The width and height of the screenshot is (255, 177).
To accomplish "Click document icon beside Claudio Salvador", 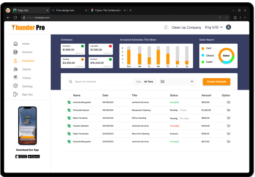I will (x=69, y=126).
